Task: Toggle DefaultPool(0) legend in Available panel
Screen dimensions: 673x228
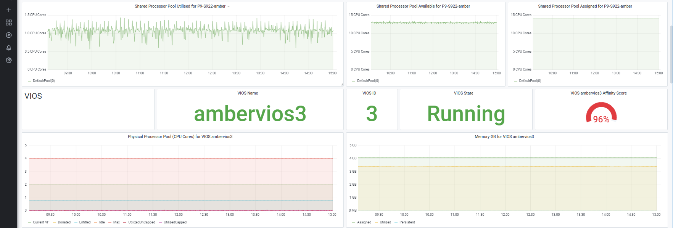Action: (368, 81)
